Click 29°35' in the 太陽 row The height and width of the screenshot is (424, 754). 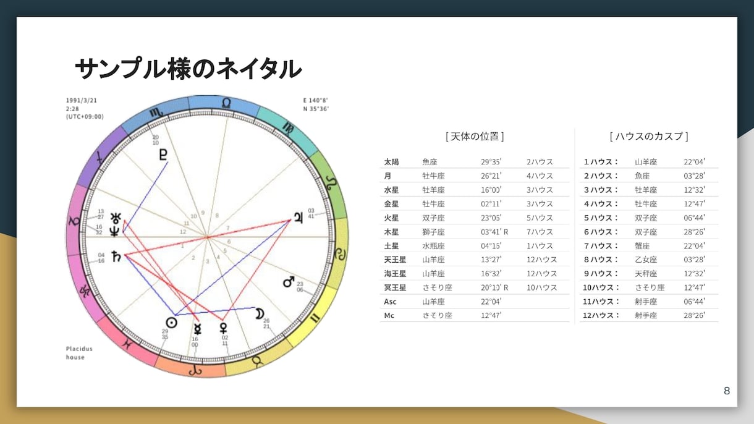click(491, 162)
